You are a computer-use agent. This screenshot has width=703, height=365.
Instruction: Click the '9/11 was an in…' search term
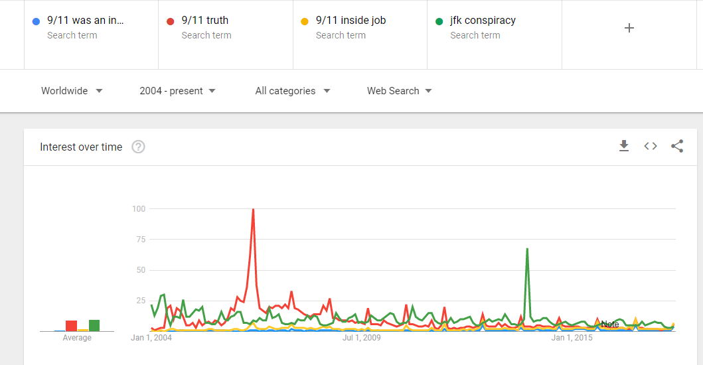[86, 21]
